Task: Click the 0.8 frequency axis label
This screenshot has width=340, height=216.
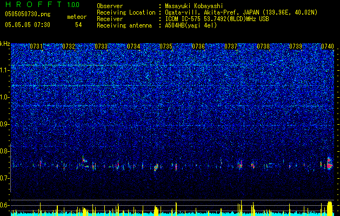Action: [4, 151]
